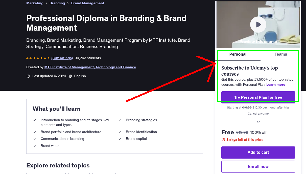Click the 'Subscribe to Udemy's top courses' heading

click(x=250, y=71)
